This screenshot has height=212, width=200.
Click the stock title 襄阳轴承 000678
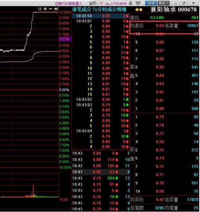173,10
